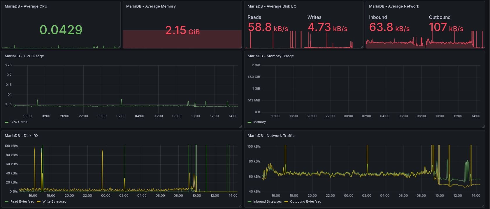Open color picker for Inbound Bytes/sec swatch
Viewport: 490px width, 209px height.
click(249, 202)
